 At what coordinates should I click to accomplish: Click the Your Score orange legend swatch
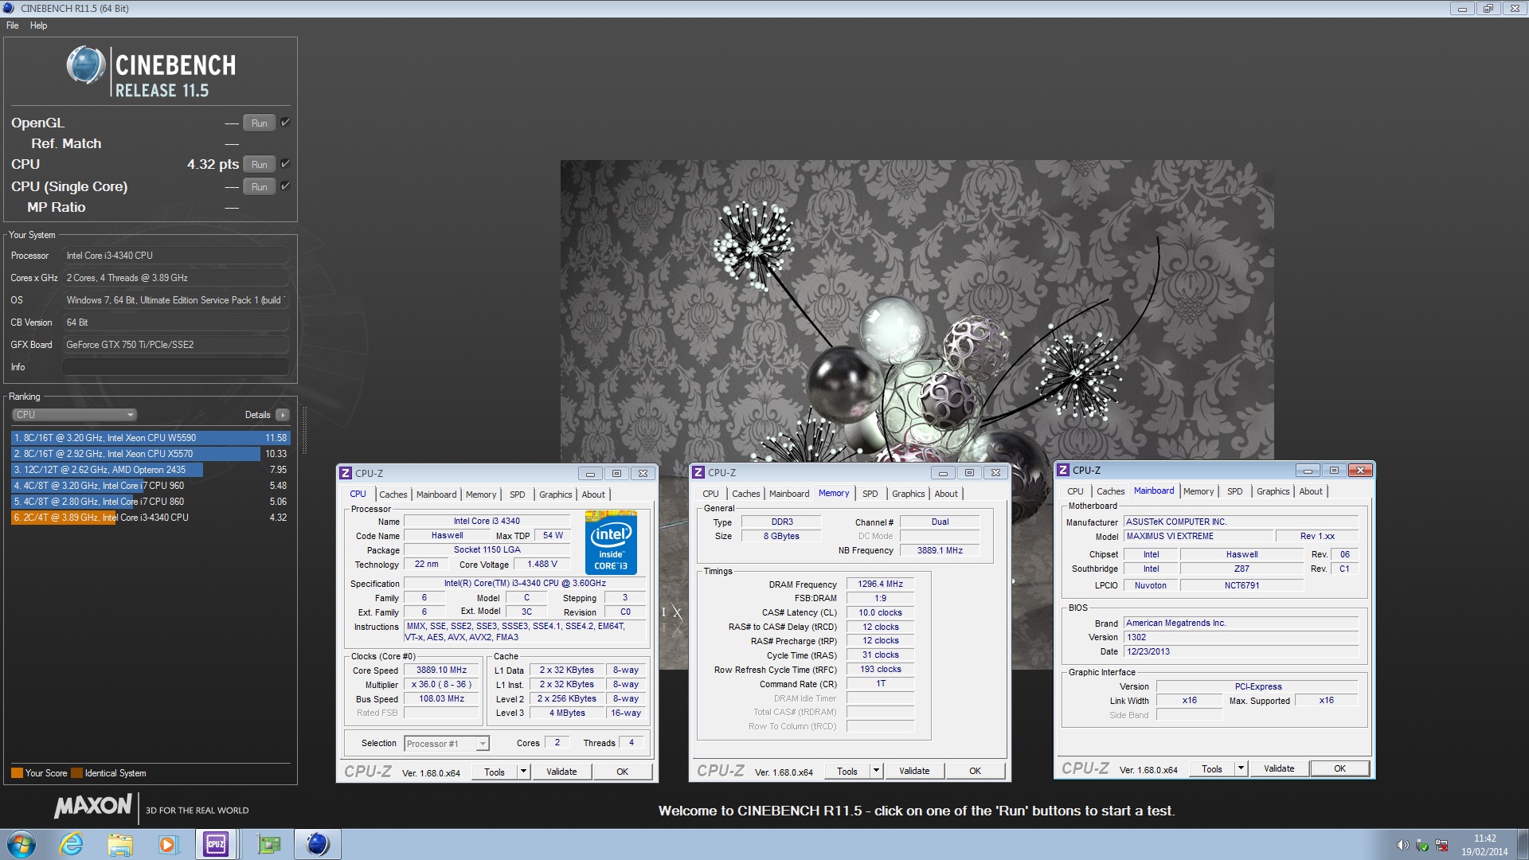tap(17, 773)
